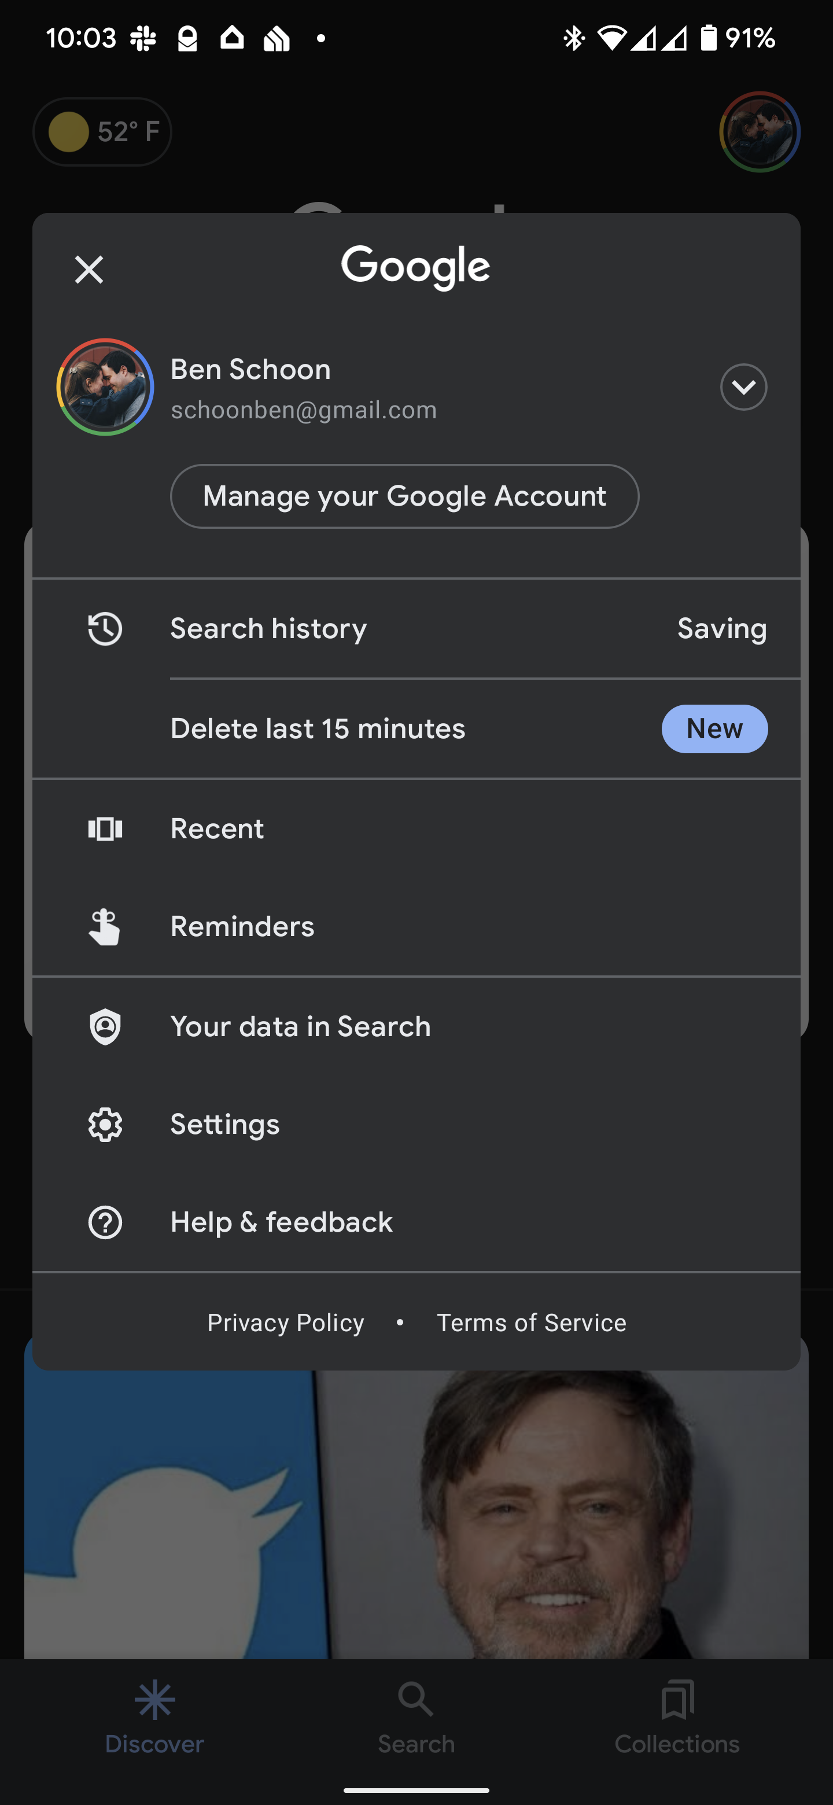
Task: Tap the Your data shield icon
Action: (105, 1026)
